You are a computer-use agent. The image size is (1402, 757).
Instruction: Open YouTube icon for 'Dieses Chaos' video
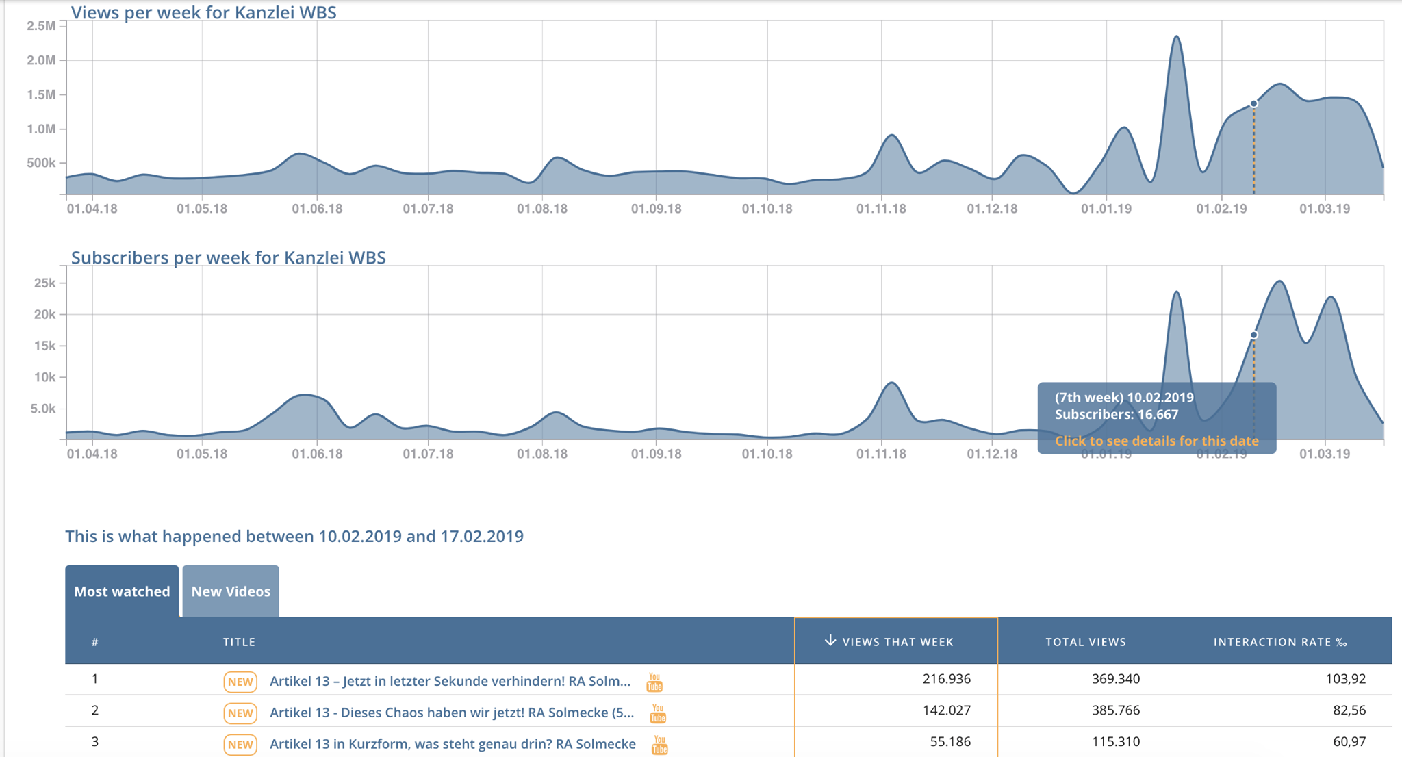pos(658,713)
